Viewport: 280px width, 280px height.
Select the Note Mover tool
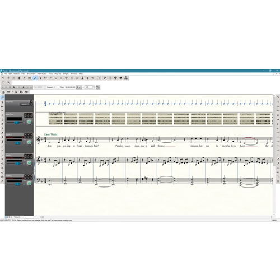pyautogui.click(x=110, y=78)
